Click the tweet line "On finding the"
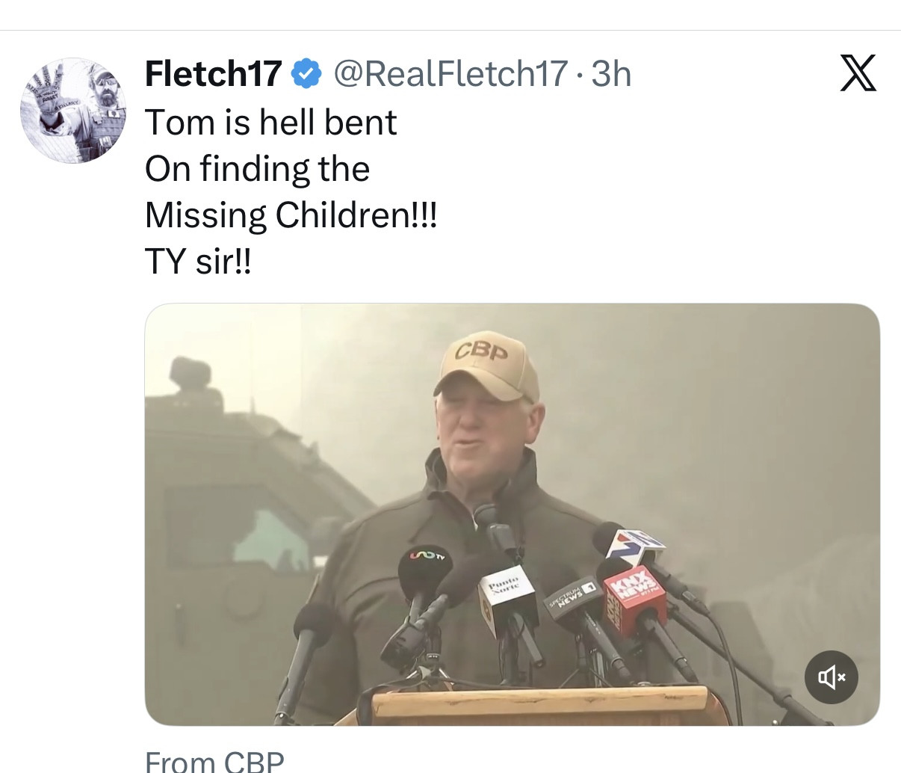The height and width of the screenshot is (773, 901). [257, 169]
